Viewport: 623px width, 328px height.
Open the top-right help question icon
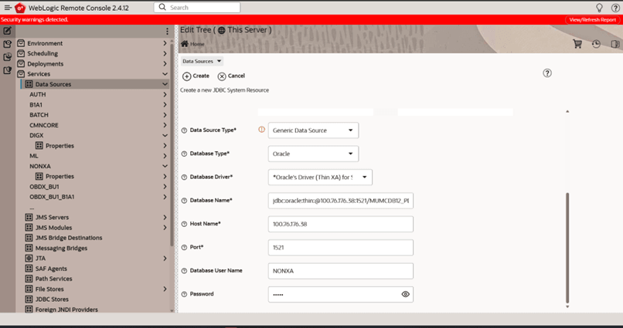(x=615, y=8)
